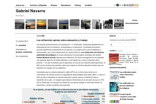
Task: Click the 'jóvenes' tag link
Action: point(19,52)
